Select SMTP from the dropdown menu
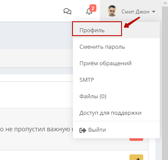Screen dimensions: 168x160 [116, 80]
